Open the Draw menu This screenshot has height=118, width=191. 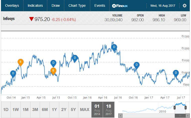click(56, 5)
